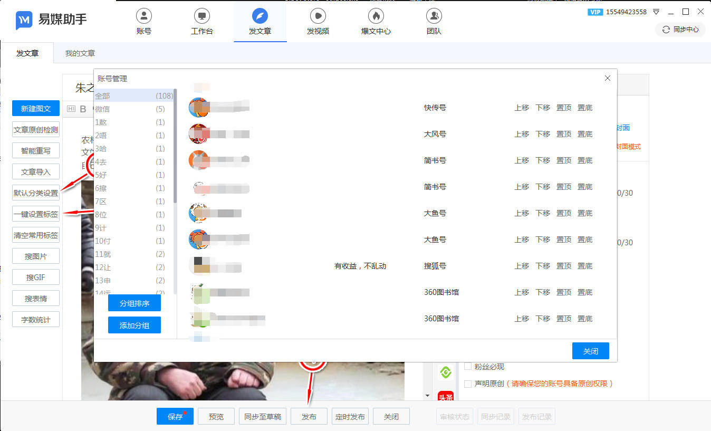The image size is (711, 431).
Task: Open the 搜GIF search
Action: pyautogui.click(x=36, y=277)
